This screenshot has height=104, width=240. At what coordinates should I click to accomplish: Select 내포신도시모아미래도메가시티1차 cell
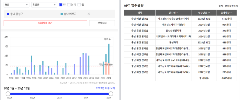[x=174, y=37]
